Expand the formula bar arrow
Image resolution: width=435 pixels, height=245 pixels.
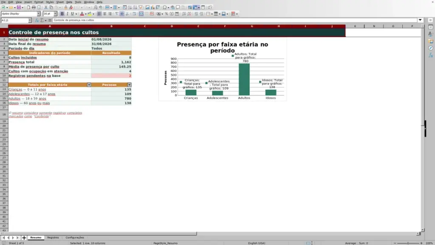(420, 20)
